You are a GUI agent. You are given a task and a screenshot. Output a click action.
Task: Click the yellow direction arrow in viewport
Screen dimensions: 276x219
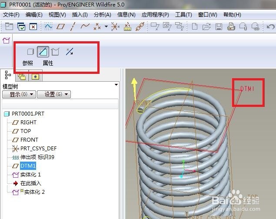point(134,89)
